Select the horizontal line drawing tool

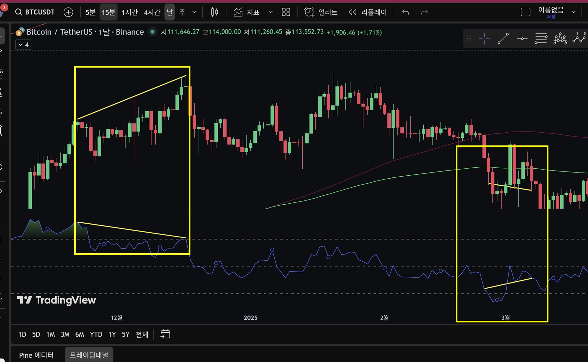[x=522, y=39]
